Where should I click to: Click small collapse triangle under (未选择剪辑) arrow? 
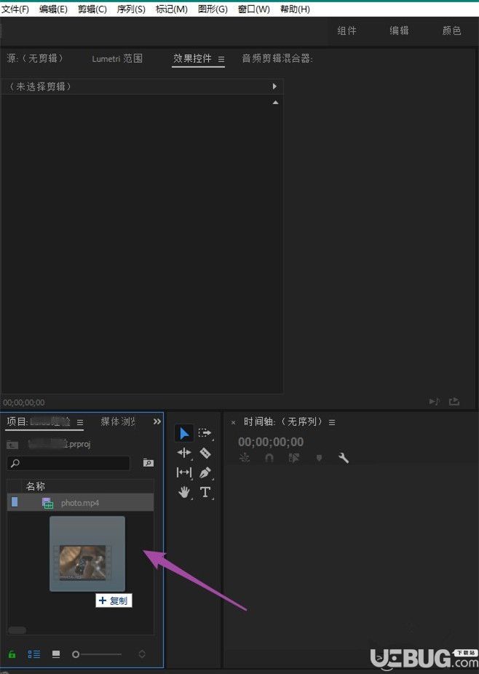coord(275,103)
